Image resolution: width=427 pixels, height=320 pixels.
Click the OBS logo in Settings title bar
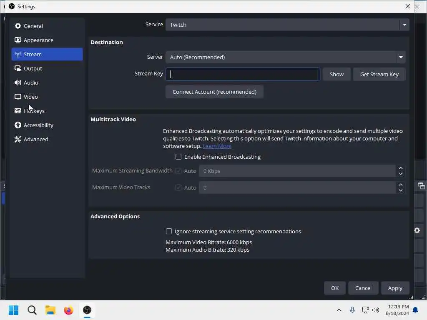coord(11,6)
